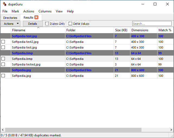174x138 pixels.
Task: Open the Mark menu
Action: point(15,11)
